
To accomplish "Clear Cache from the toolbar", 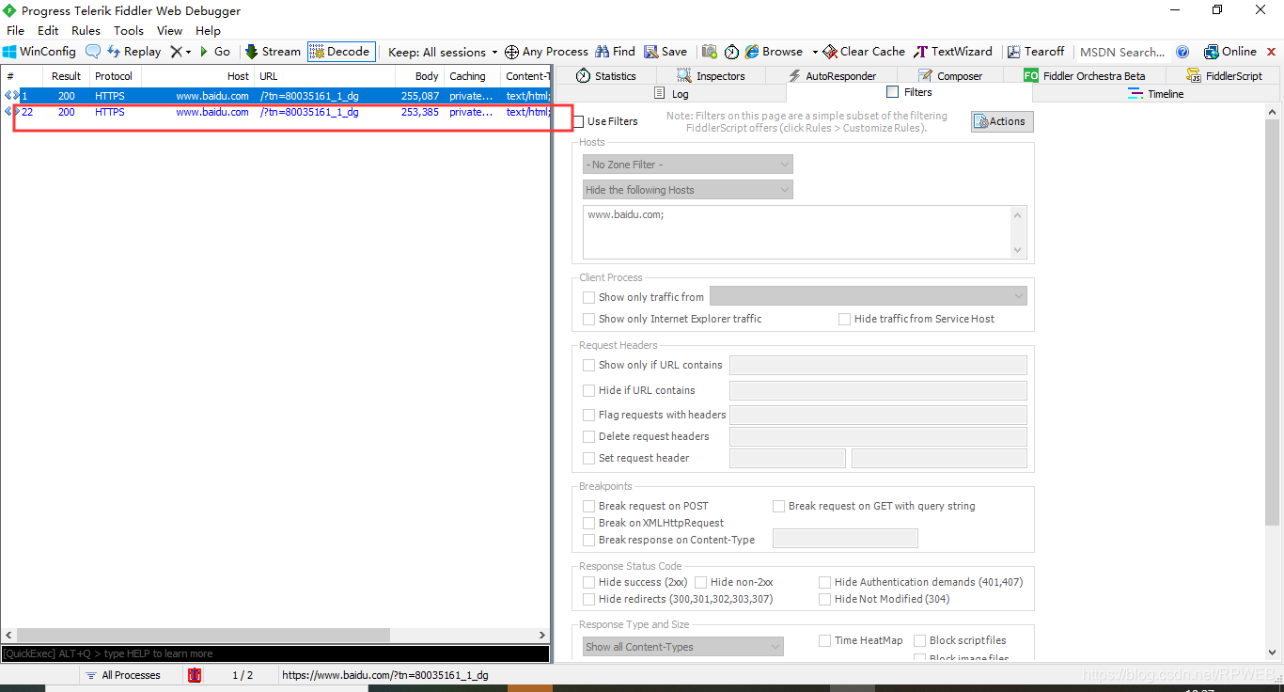I will 864,52.
